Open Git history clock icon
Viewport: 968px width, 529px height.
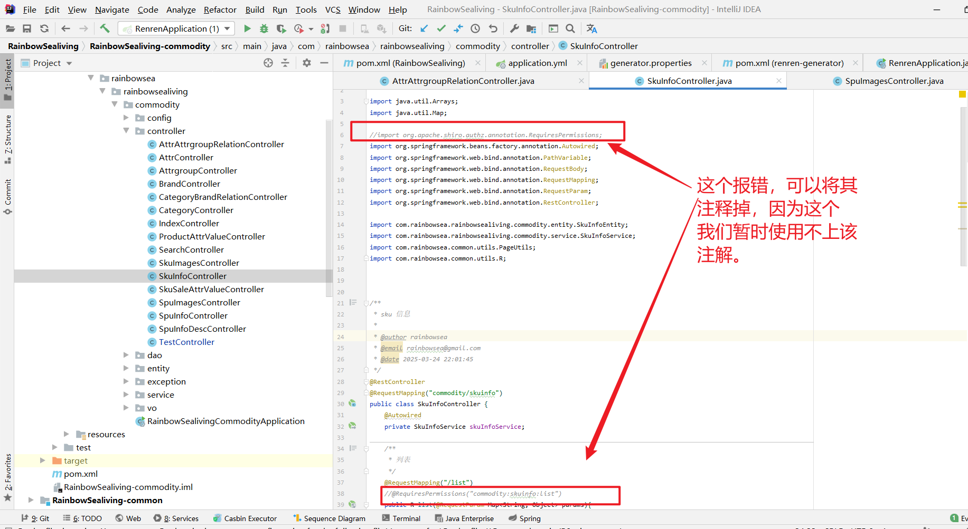click(475, 28)
